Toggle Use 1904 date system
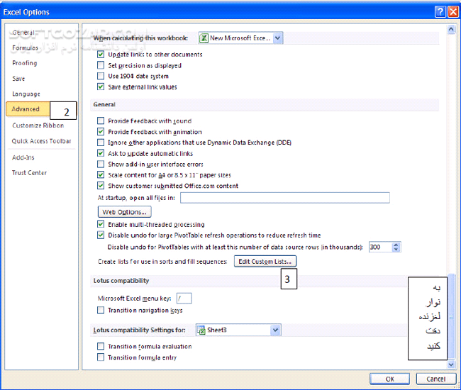The width and height of the screenshot is (461, 390). coord(101,76)
